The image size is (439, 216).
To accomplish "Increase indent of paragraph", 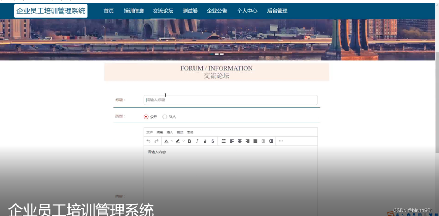I will (271, 141).
